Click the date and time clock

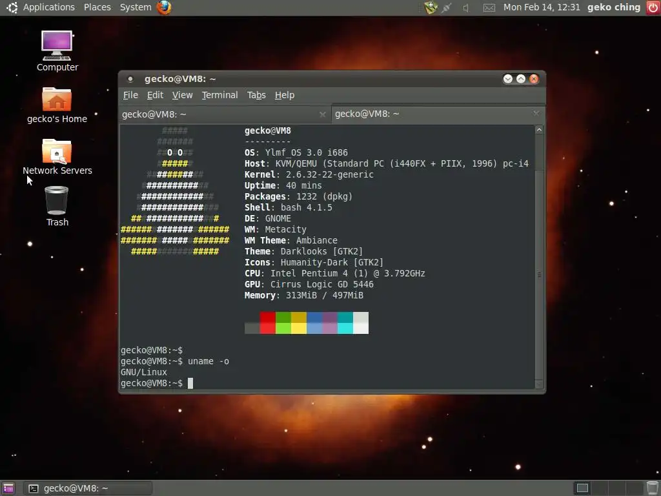point(542,7)
